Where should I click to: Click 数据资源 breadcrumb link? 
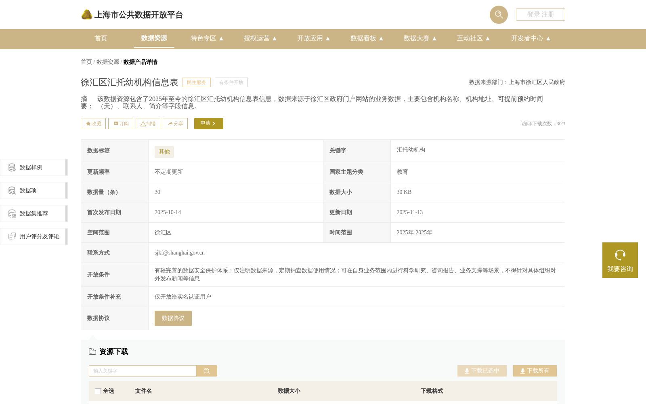(x=108, y=62)
